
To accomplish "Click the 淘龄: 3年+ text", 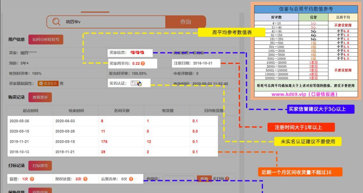I will point(19,63).
